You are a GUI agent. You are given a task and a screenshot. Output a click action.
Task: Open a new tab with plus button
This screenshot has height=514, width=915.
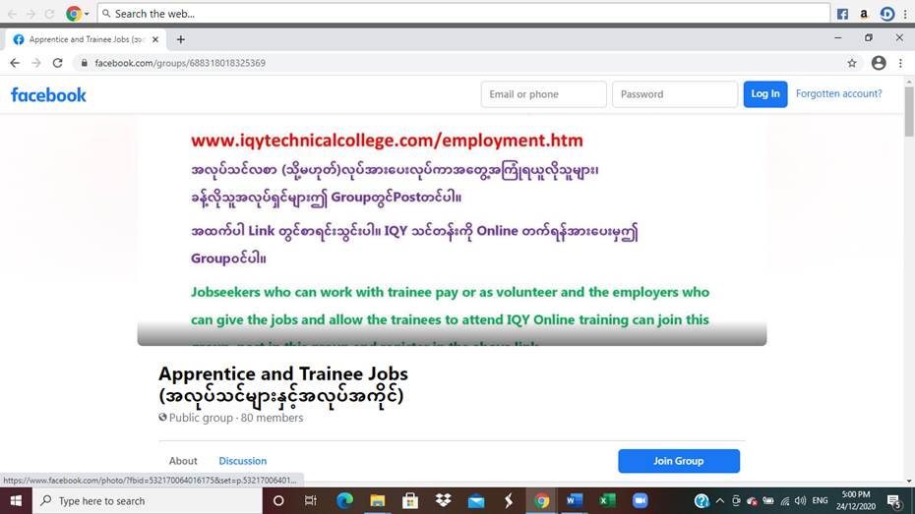coord(181,39)
